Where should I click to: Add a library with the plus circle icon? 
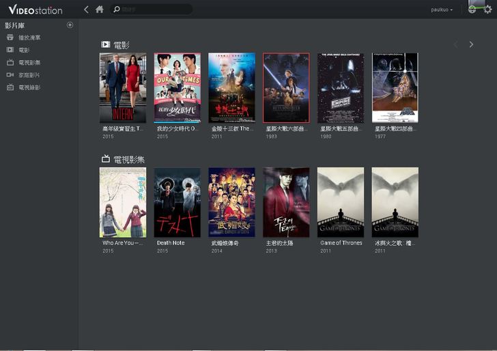coord(70,25)
